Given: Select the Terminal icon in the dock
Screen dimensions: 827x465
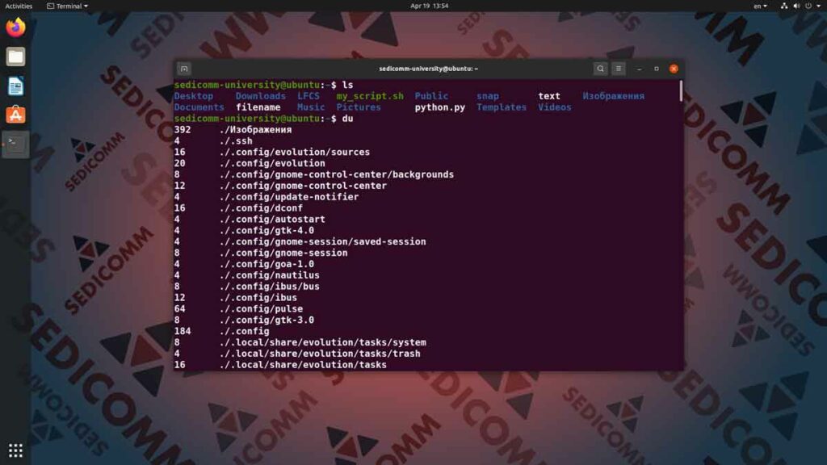Looking at the screenshot, I should click(15, 144).
